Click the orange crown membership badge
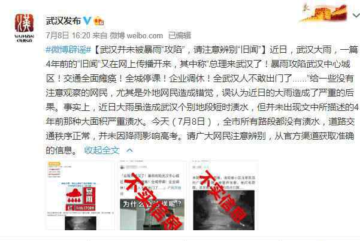 99,21
